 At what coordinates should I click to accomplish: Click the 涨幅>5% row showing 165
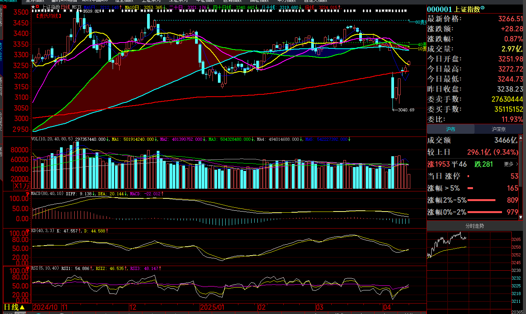click(x=473, y=188)
